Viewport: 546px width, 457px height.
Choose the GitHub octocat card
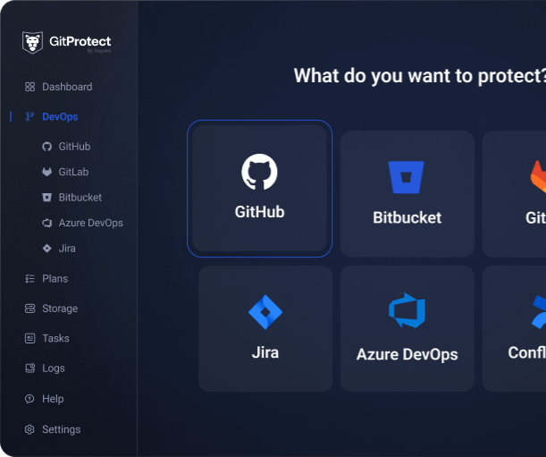pos(259,188)
